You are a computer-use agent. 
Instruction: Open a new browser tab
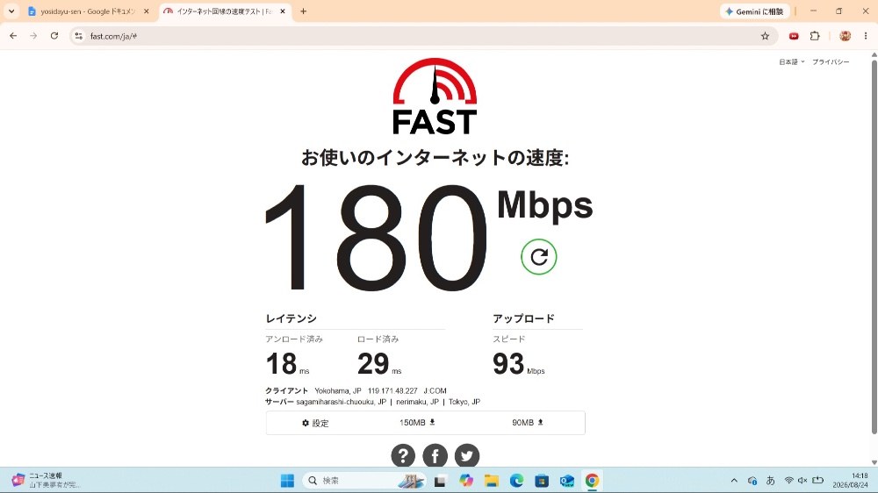[x=303, y=11]
